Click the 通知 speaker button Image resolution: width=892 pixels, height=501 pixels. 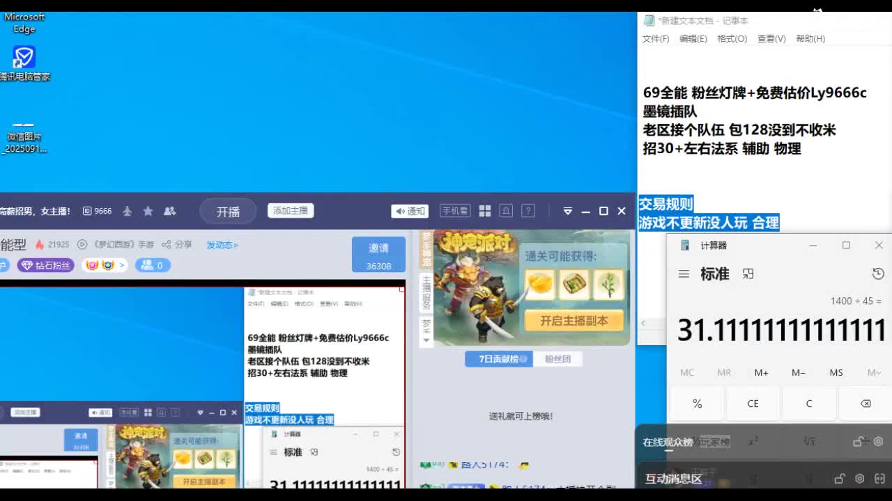(x=410, y=211)
